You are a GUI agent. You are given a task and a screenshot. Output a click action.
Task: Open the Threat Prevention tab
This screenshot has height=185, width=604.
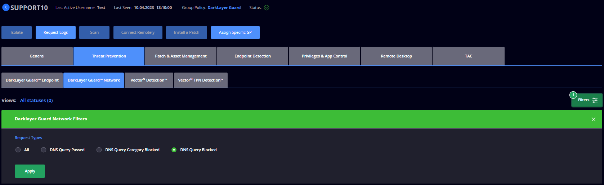pos(109,56)
